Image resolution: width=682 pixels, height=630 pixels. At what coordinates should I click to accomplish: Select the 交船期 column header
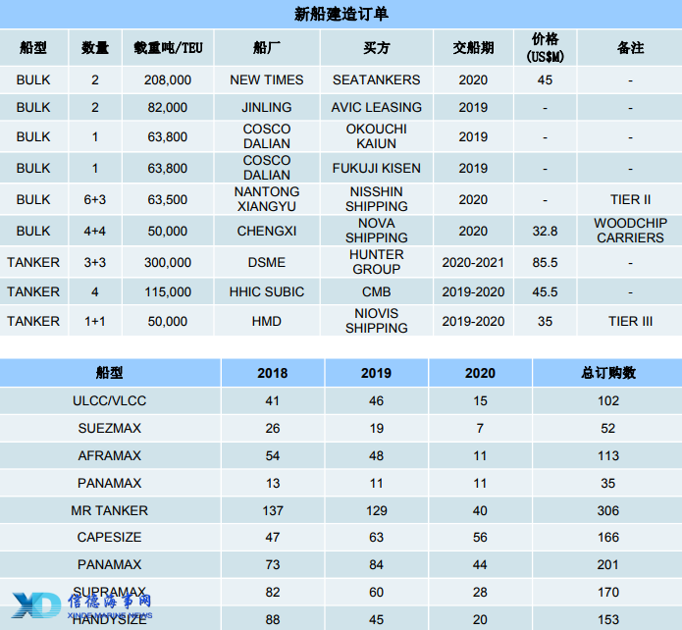(x=473, y=47)
